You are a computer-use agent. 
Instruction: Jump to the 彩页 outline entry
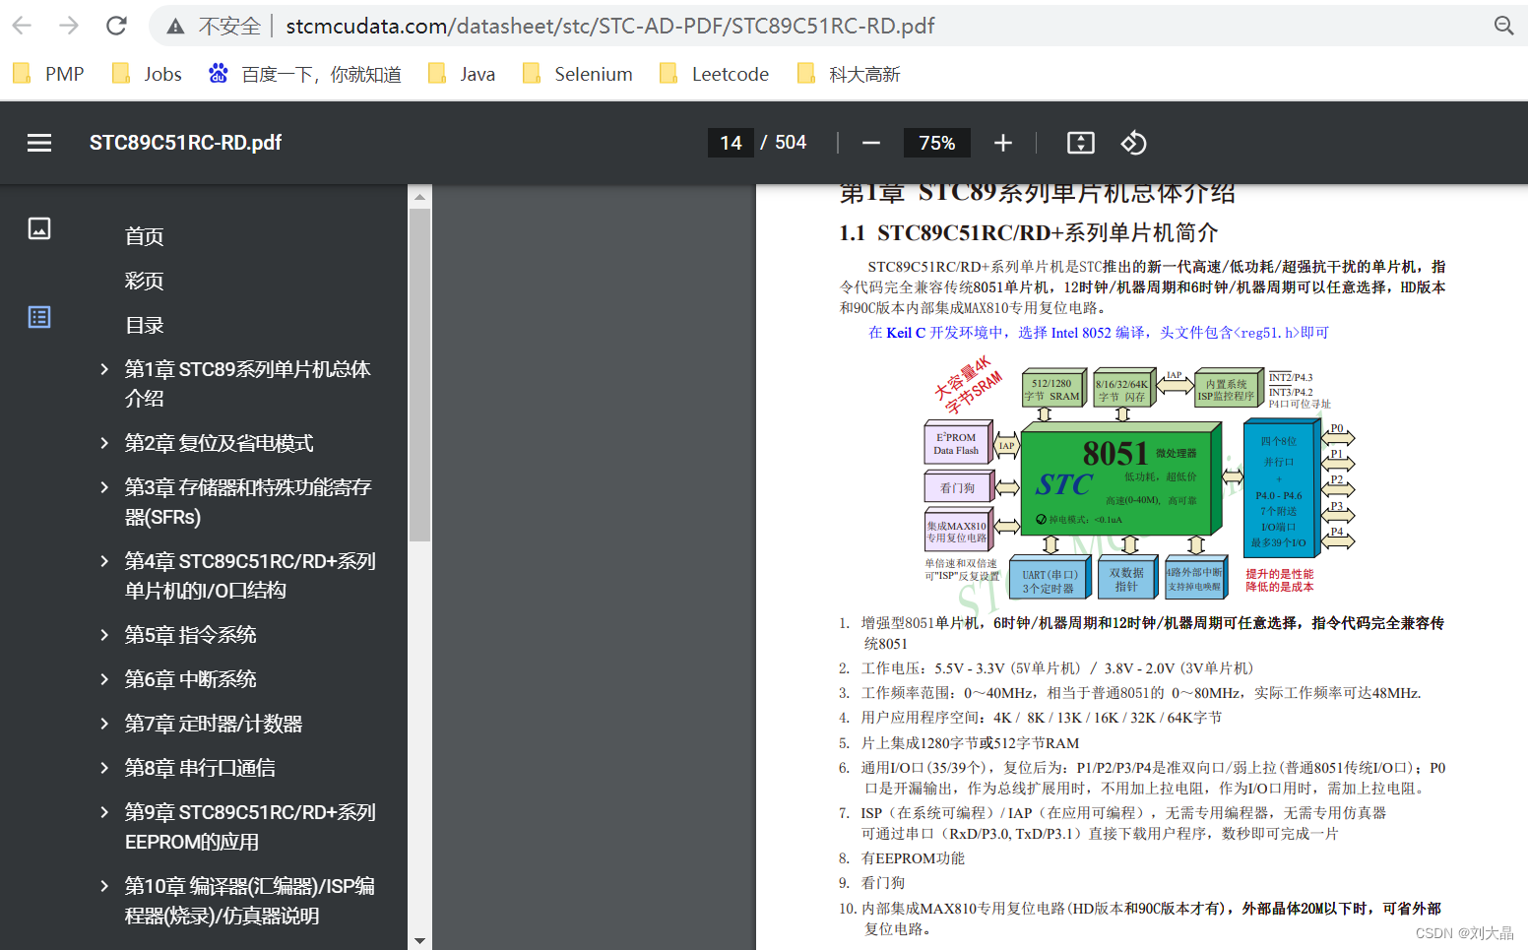(x=145, y=281)
